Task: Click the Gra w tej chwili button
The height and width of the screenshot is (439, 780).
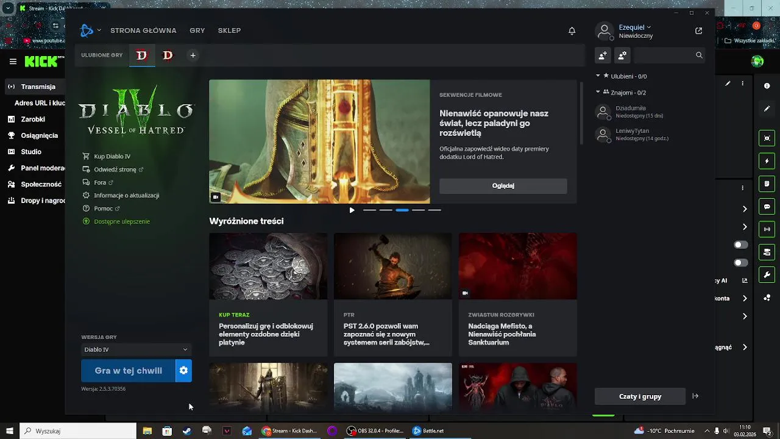Action: click(x=128, y=371)
